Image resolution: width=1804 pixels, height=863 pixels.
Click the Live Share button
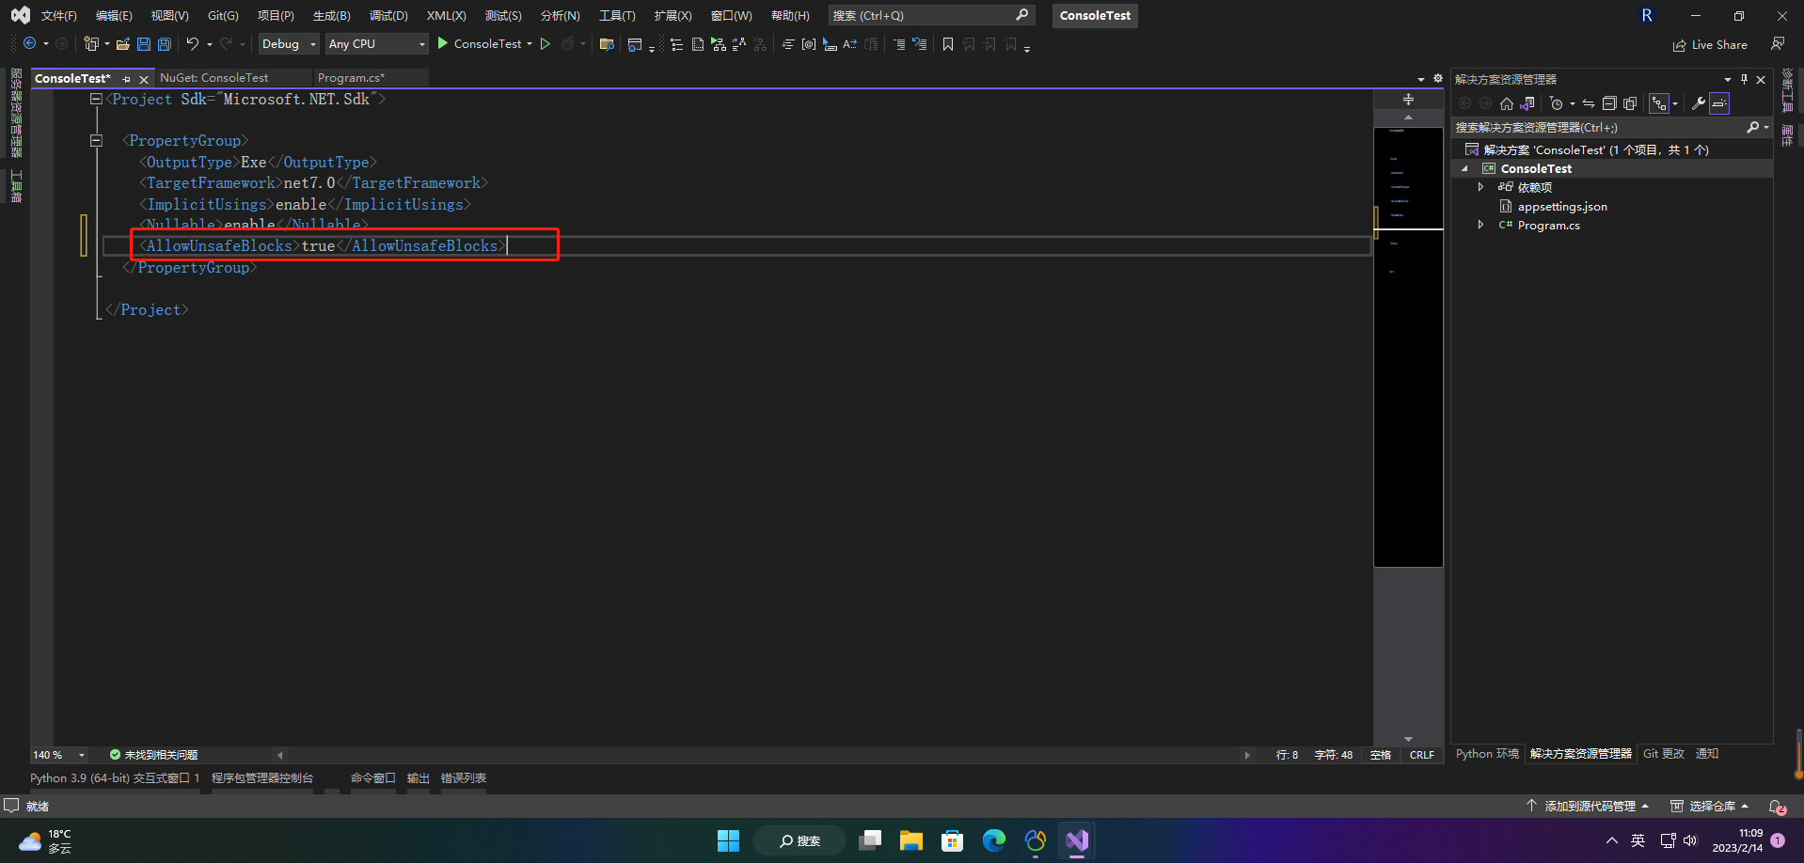click(x=1710, y=45)
